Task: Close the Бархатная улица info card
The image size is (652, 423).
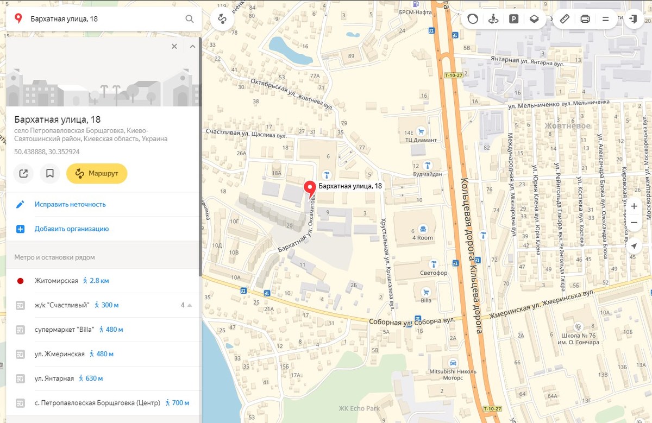Action: coord(174,47)
